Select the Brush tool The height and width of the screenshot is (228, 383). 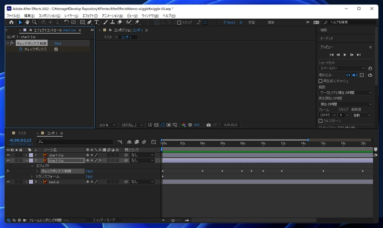[105, 22]
